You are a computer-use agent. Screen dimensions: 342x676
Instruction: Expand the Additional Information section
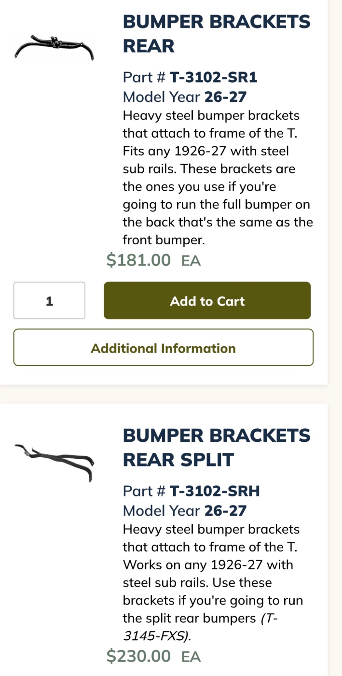[x=163, y=348]
